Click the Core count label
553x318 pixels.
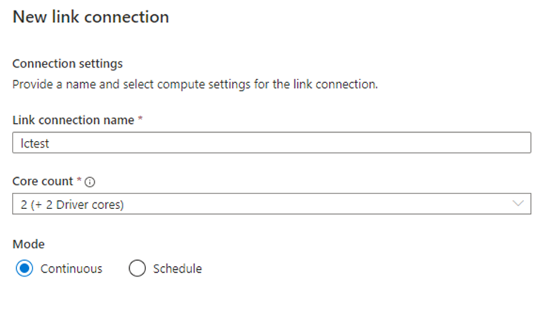(x=42, y=181)
